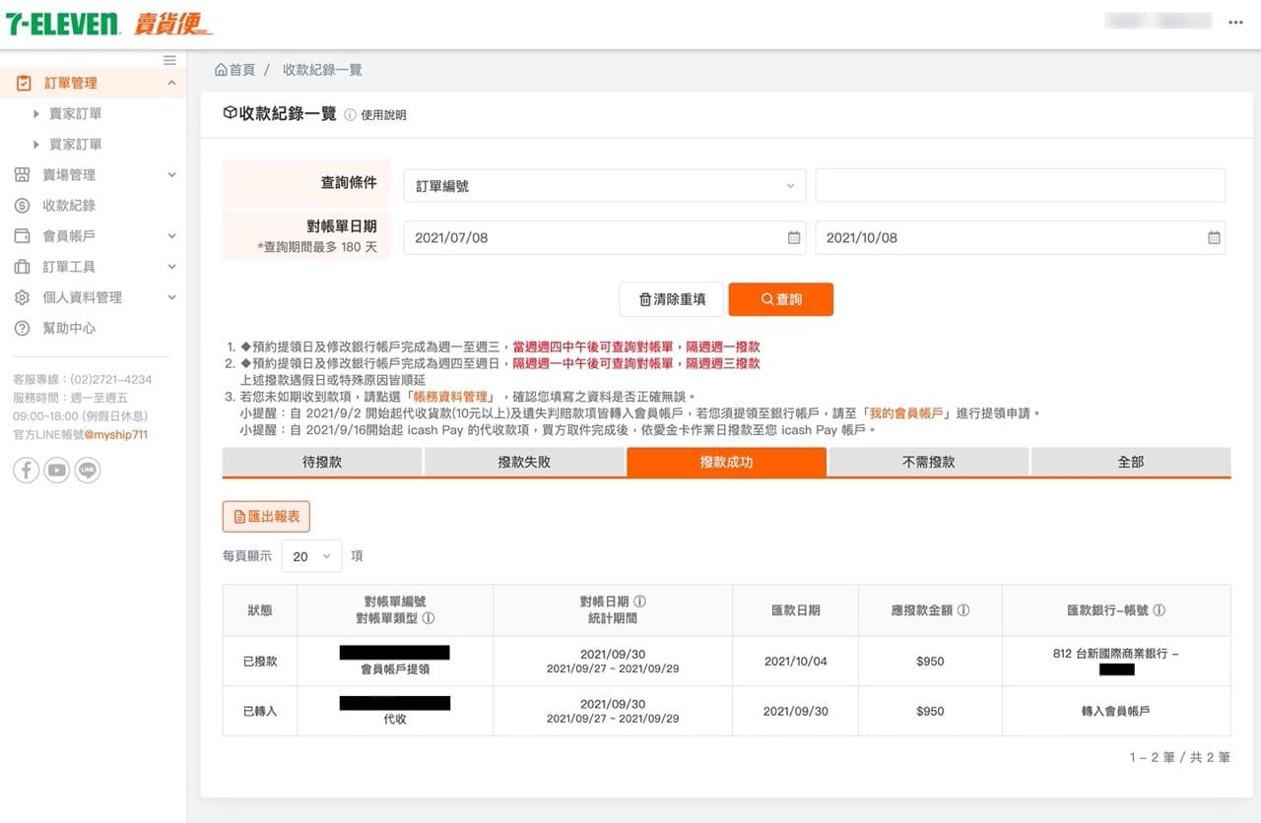Click the 7-ELEVEN 賣貨便 logo
The width and height of the screenshot is (1261, 823).
pos(108,24)
